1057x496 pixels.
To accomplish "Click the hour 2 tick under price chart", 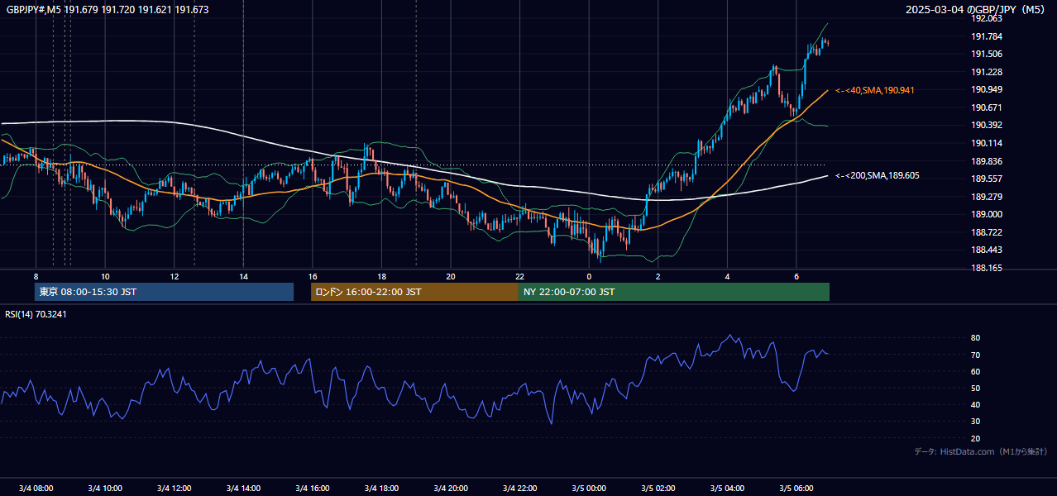I will point(658,276).
